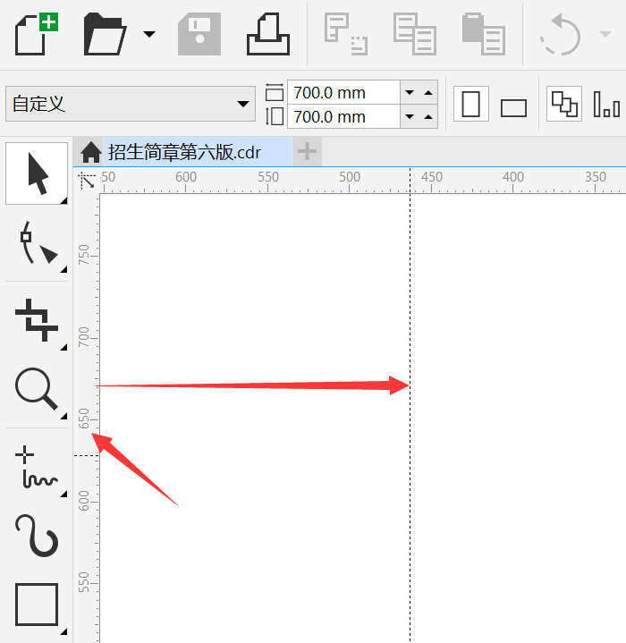
Task: Increase page height with up arrow
Action: (428, 117)
